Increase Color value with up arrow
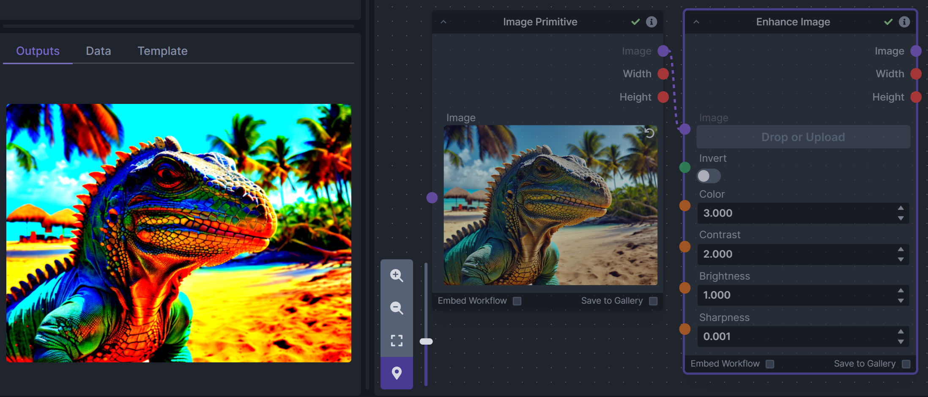 tap(901, 208)
